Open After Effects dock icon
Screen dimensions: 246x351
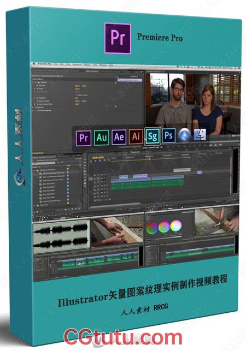[119, 137]
